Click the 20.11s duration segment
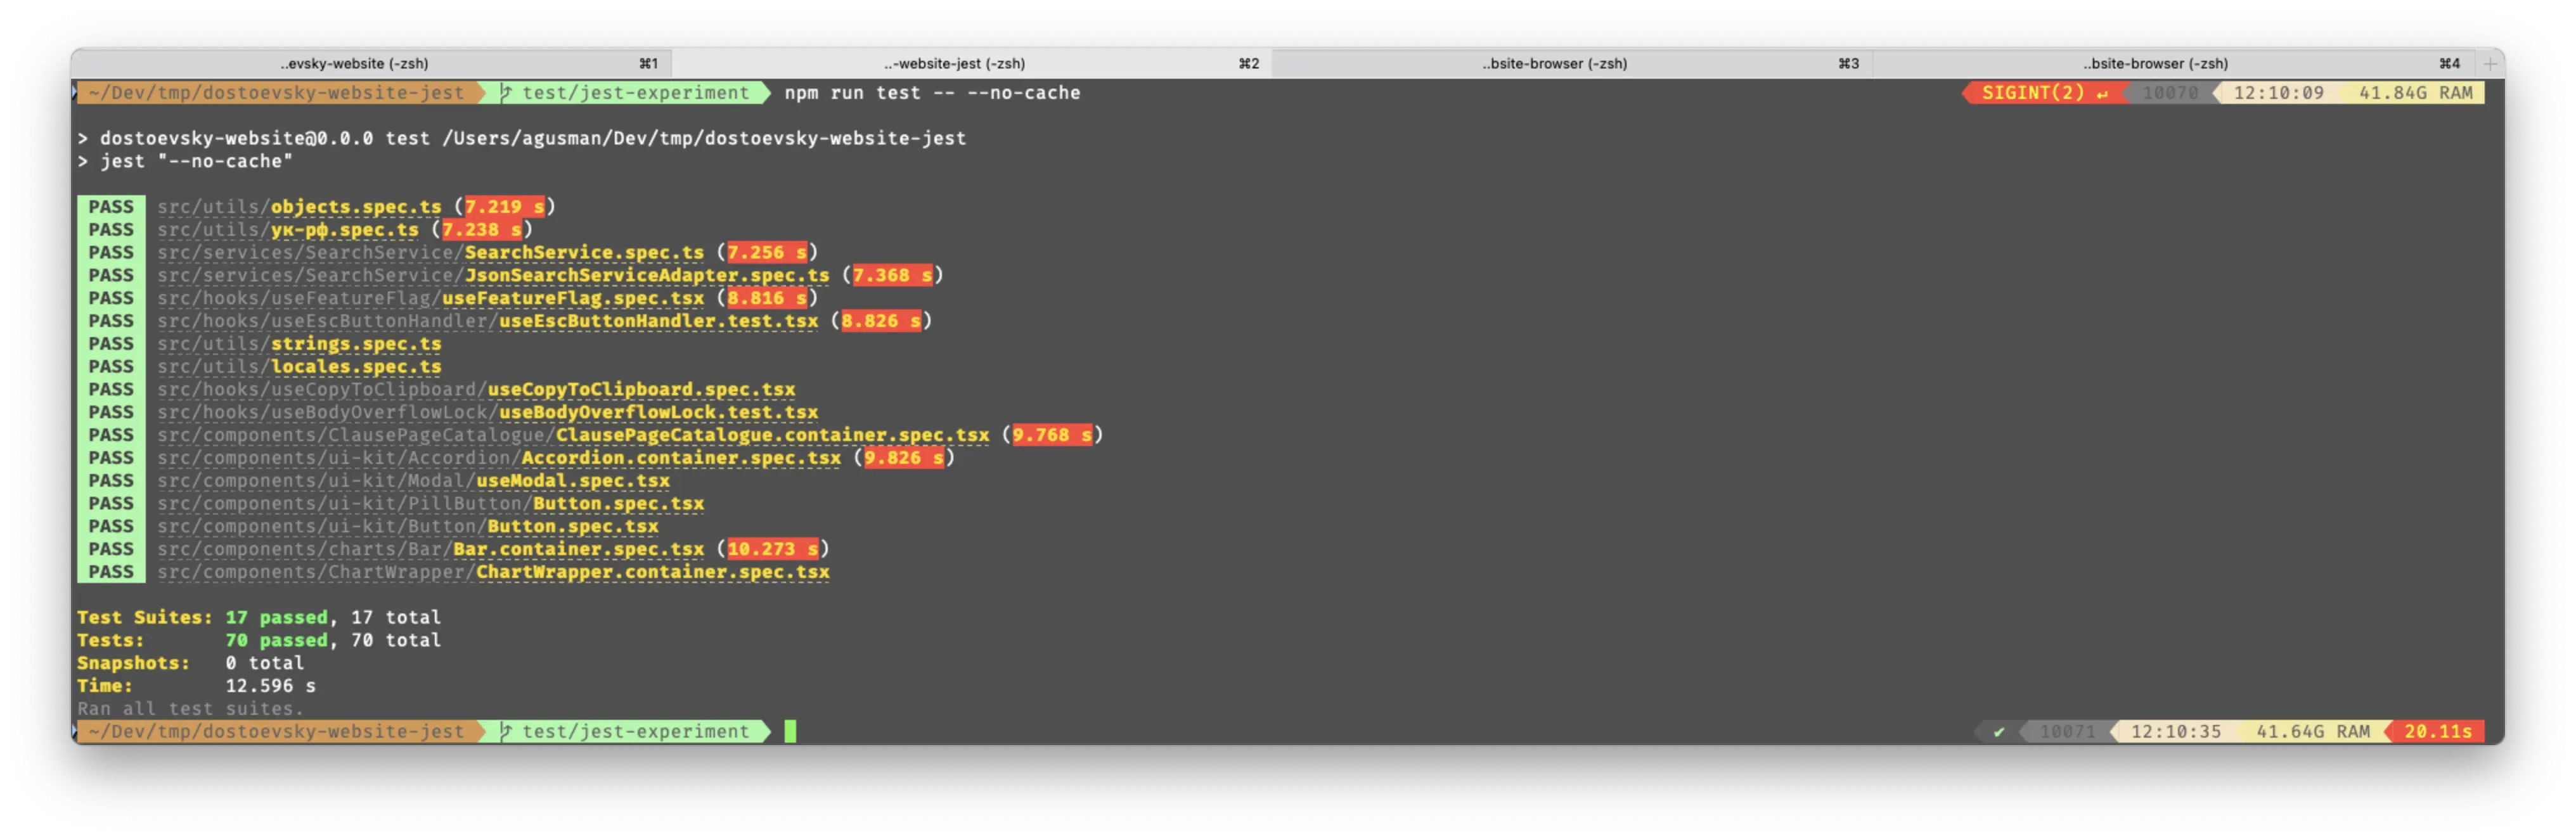The height and width of the screenshot is (839, 2576). click(2437, 732)
